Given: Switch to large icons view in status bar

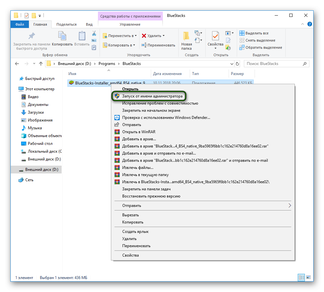Looking at the screenshot, I should 308,277.
